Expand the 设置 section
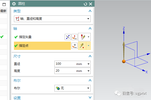Image resolution: width=151 pixels, height=100 pixels. (90, 98)
